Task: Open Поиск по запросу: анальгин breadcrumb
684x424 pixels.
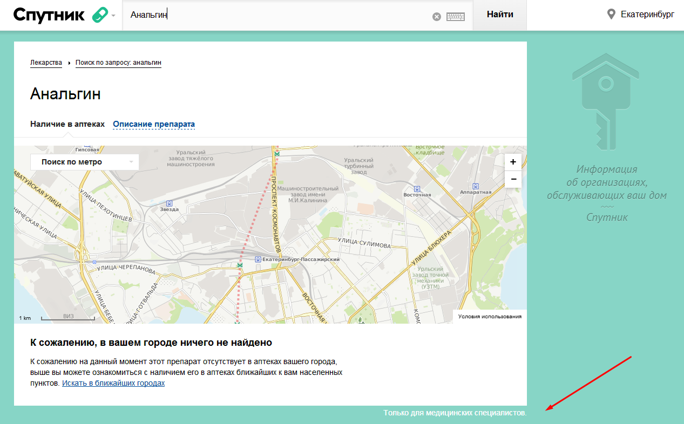Action: pos(118,63)
